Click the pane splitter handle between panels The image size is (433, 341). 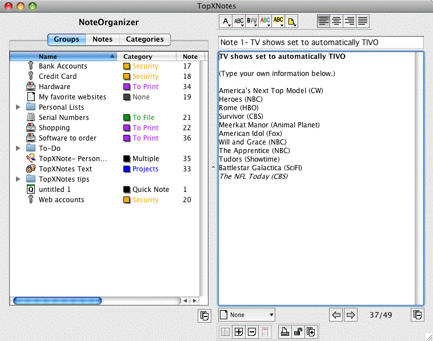[213, 167]
